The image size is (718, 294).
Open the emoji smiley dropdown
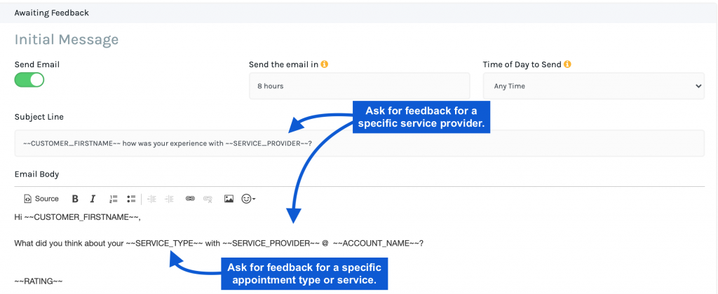(249, 199)
